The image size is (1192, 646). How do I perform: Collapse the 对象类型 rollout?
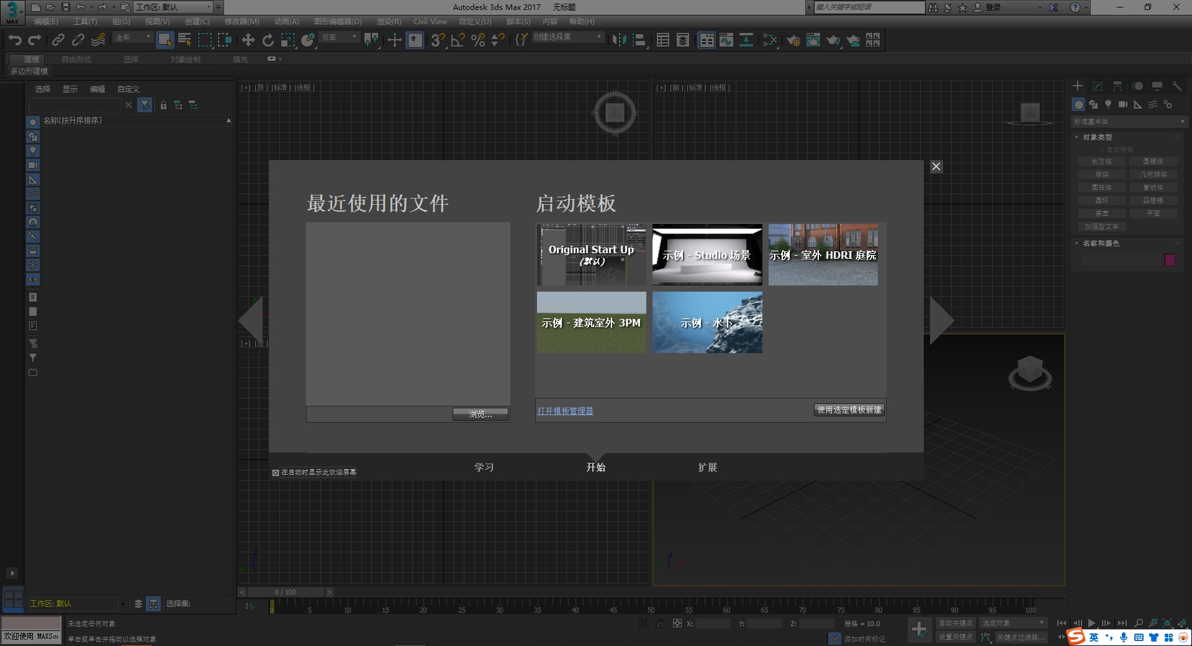pyautogui.click(x=1097, y=137)
